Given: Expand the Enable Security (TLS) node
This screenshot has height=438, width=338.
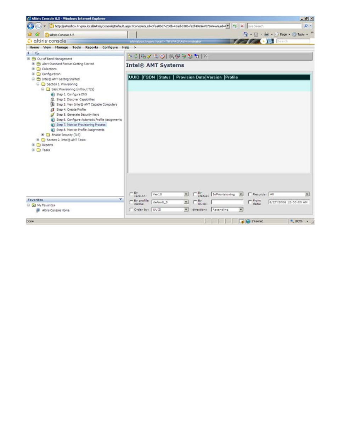Looking at the screenshot, I should [43, 135].
